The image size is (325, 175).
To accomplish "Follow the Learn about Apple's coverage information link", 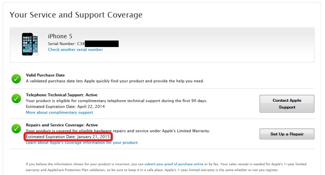I will click(82, 143).
